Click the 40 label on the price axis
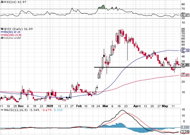 click(183, 56)
